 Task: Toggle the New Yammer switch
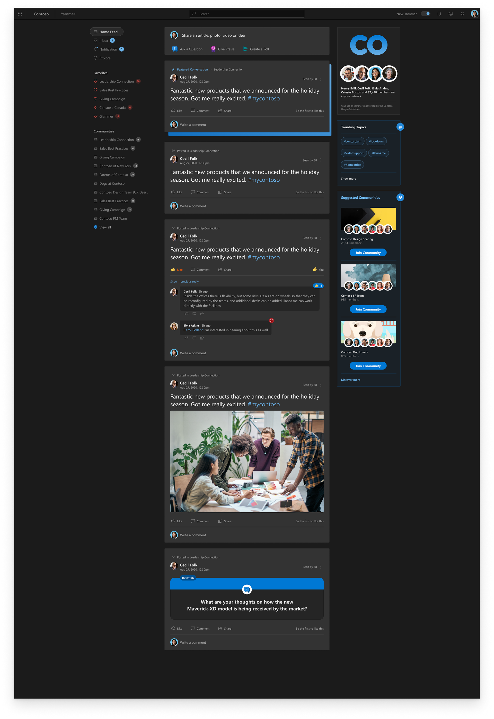click(426, 14)
